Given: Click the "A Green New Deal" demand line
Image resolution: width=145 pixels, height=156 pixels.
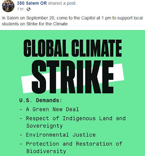Looking at the screenshot, I should (52, 109).
